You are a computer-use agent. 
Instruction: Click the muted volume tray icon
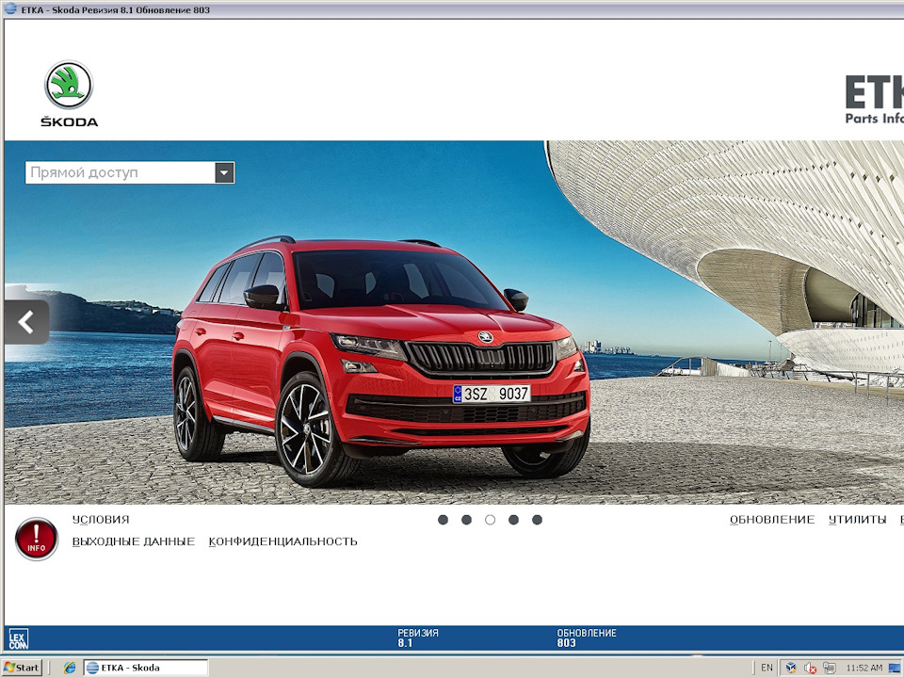[x=810, y=668]
